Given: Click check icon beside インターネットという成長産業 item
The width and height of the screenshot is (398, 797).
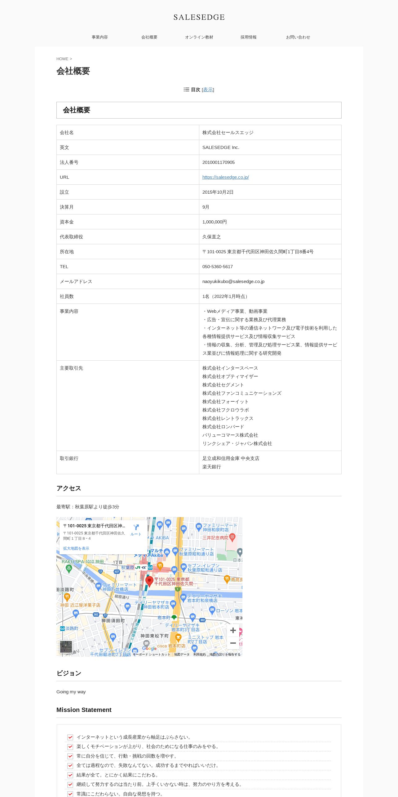Looking at the screenshot, I should click(70, 737).
